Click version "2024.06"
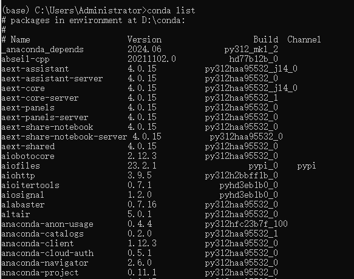Screen dimensions: 354x279 click(145, 49)
